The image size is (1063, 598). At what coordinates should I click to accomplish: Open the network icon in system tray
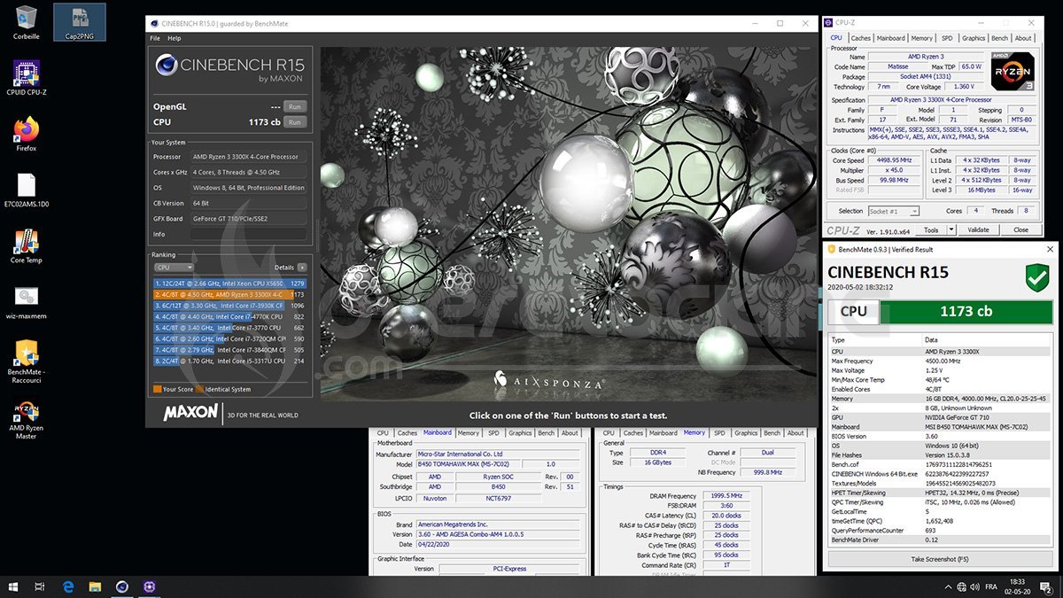[962, 586]
